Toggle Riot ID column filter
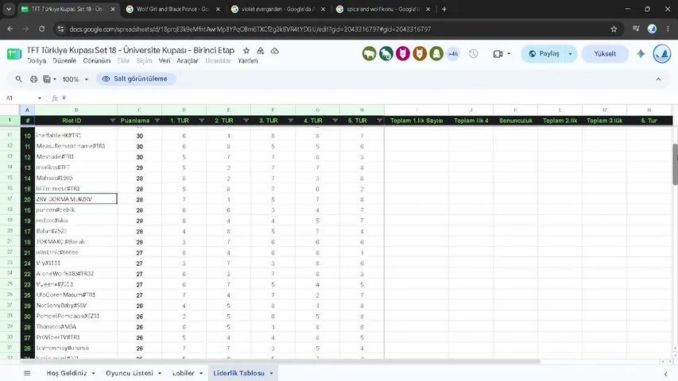The height and width of the screenshot is (381, 678). [112, 121]
